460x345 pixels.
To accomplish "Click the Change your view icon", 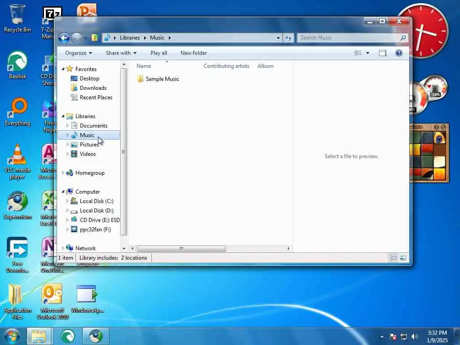I will (x=358, y=53).
